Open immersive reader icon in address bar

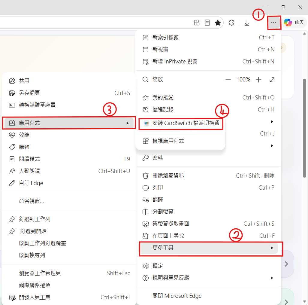pyautogui.click(x=207, y=23)
